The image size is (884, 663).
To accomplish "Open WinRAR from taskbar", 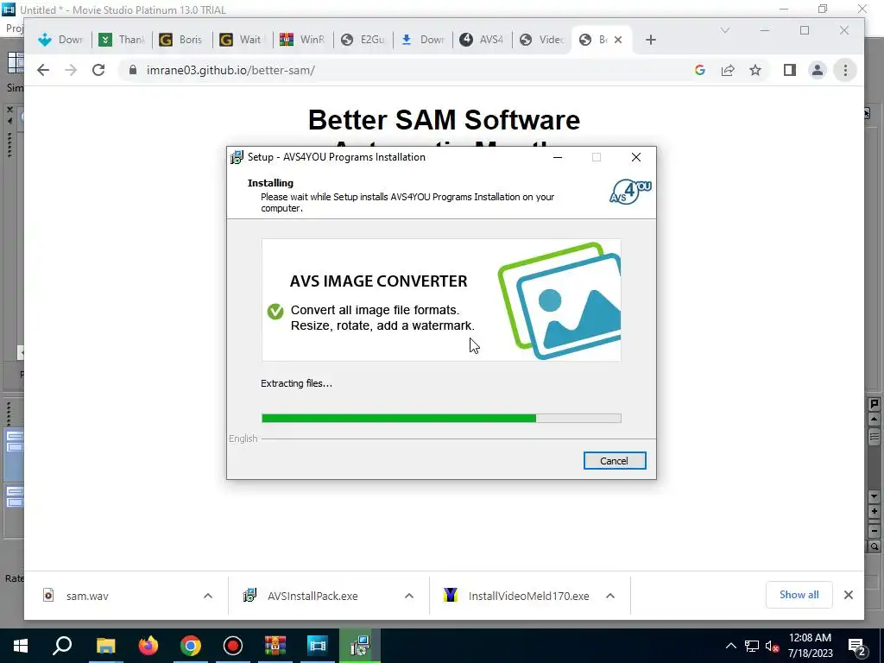I will pyautogui.click(x=275, y=646).
